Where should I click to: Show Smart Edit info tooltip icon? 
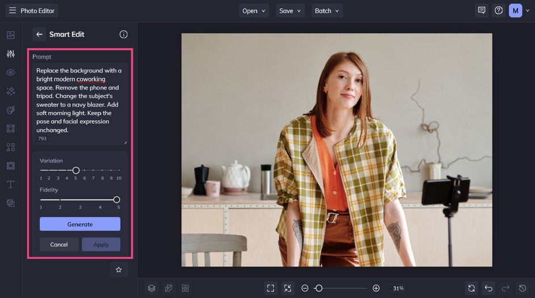(124, 35)
